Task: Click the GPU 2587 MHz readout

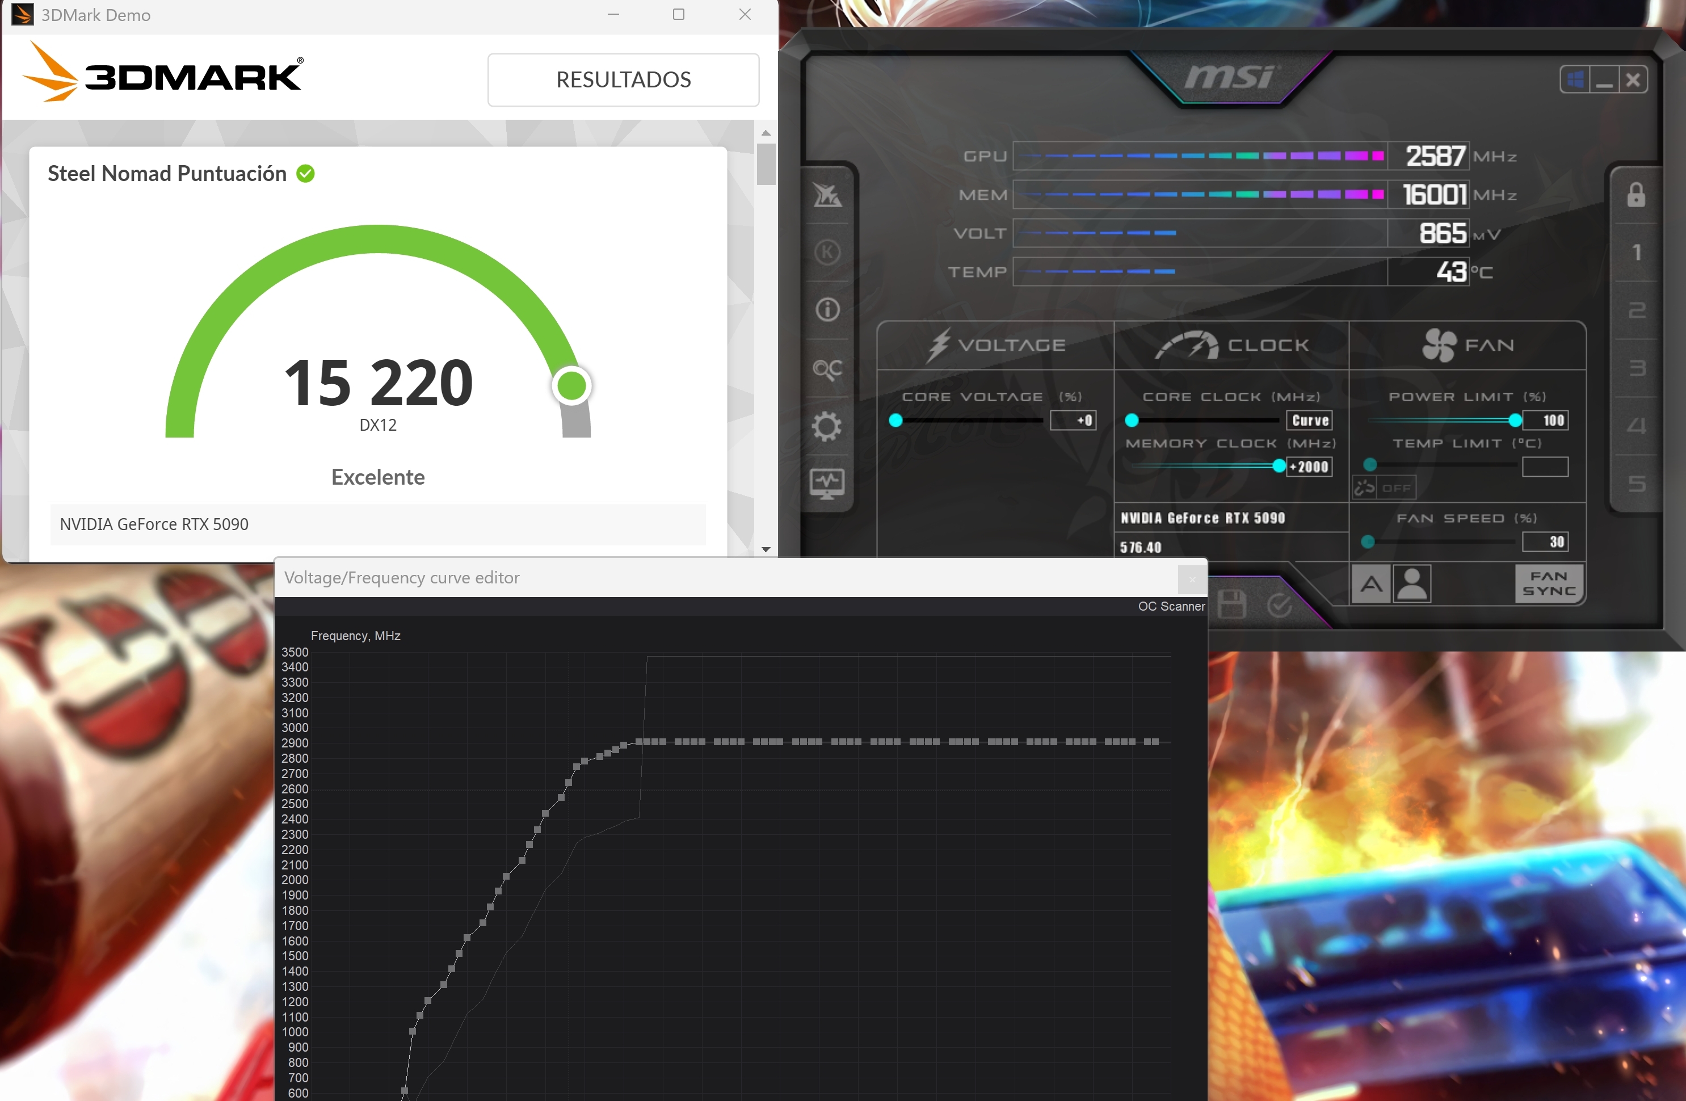Action: 1435,156
